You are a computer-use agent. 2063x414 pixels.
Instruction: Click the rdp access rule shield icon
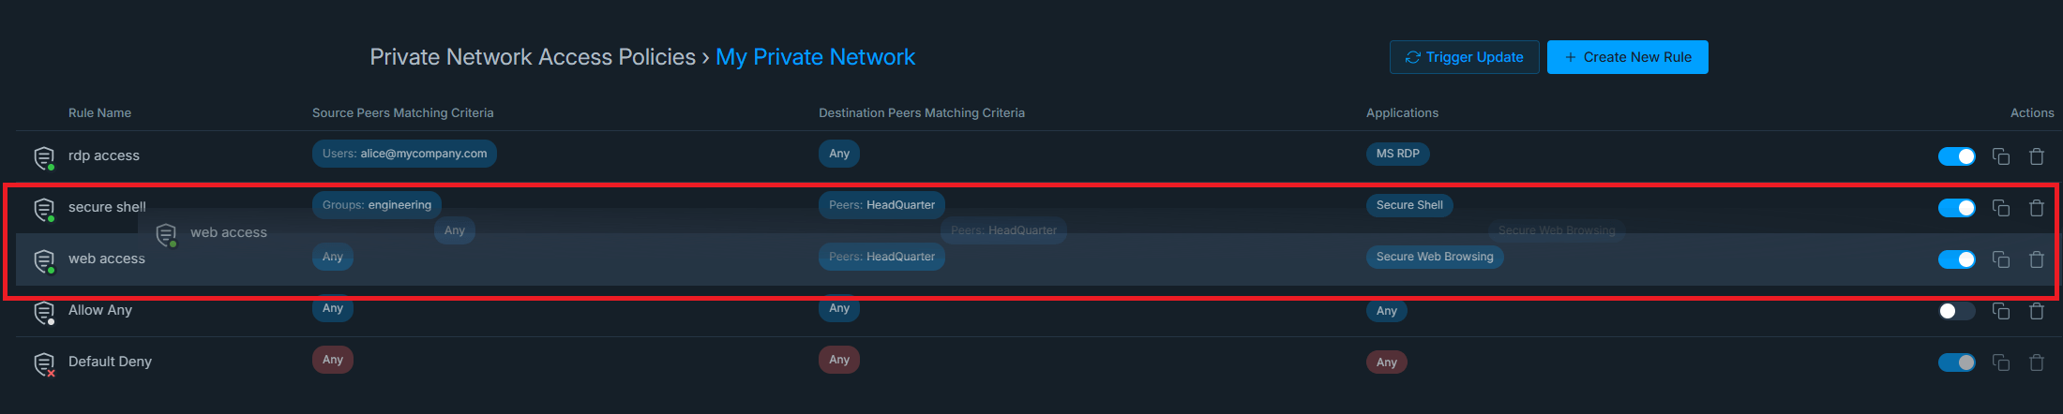tap(44, 157)
